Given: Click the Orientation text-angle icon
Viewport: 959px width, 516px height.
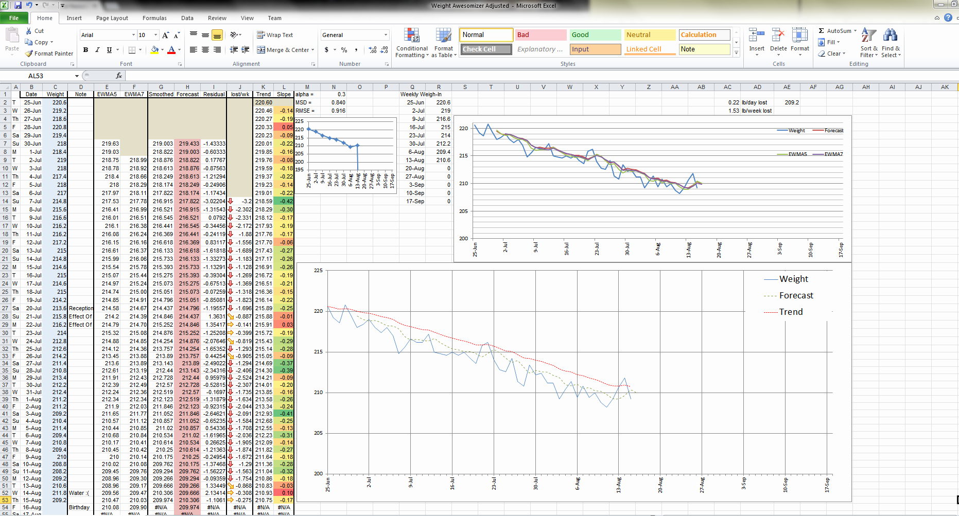Looking at the screenshot, I should [x=234, y=35].
